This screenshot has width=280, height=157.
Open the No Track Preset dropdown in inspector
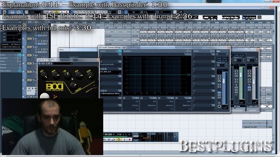(11, 51)
